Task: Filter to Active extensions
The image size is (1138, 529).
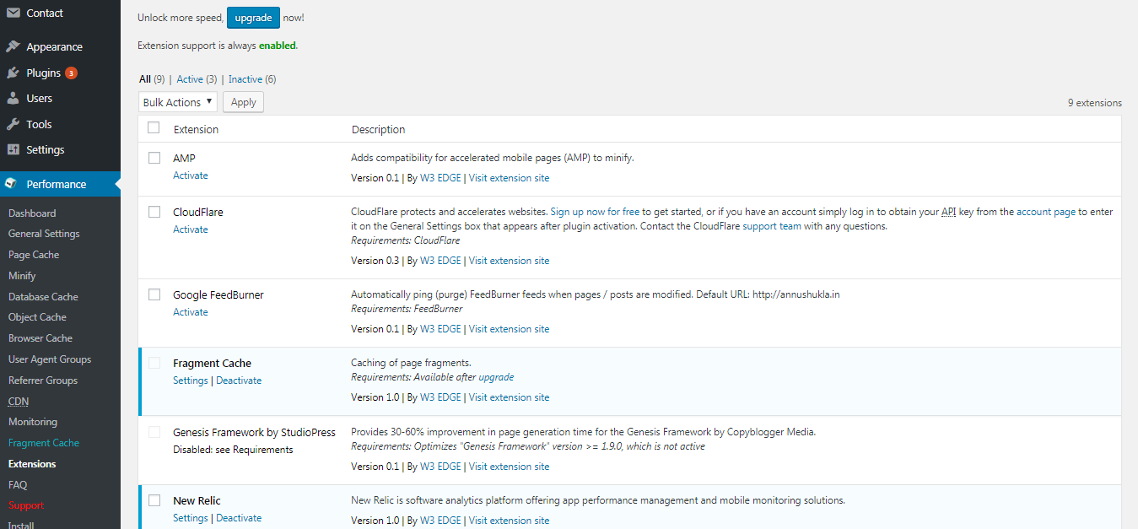Action: tap(197, 79)
